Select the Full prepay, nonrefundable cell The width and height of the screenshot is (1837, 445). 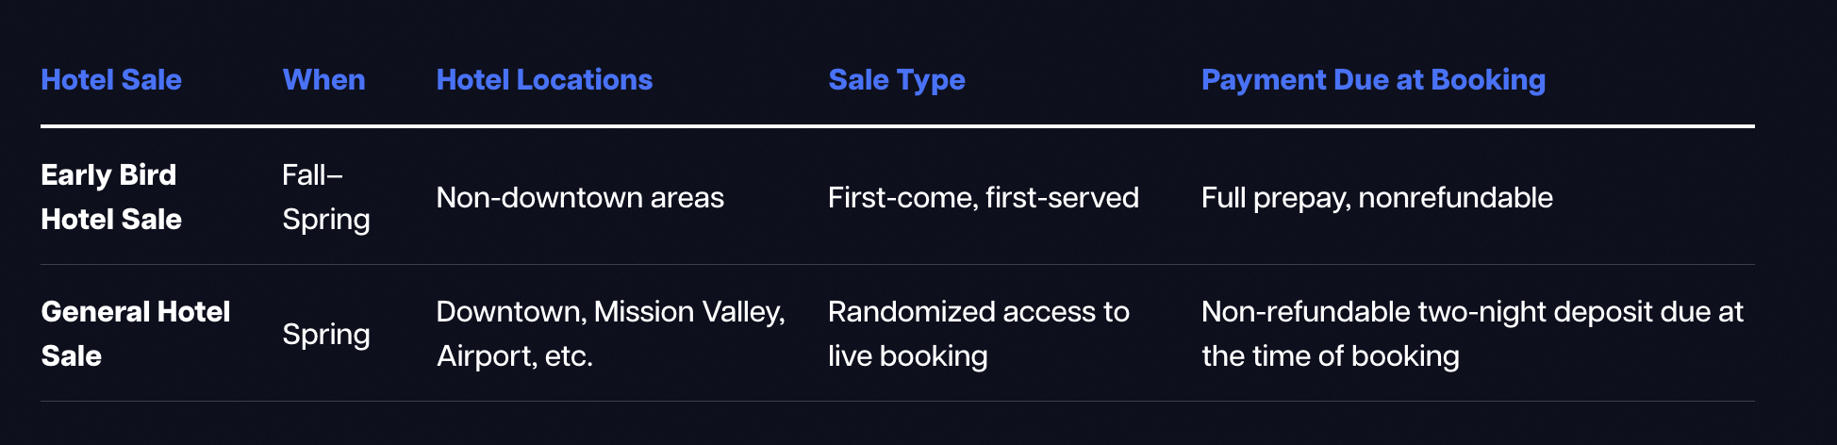click(x=1377, y=198)
